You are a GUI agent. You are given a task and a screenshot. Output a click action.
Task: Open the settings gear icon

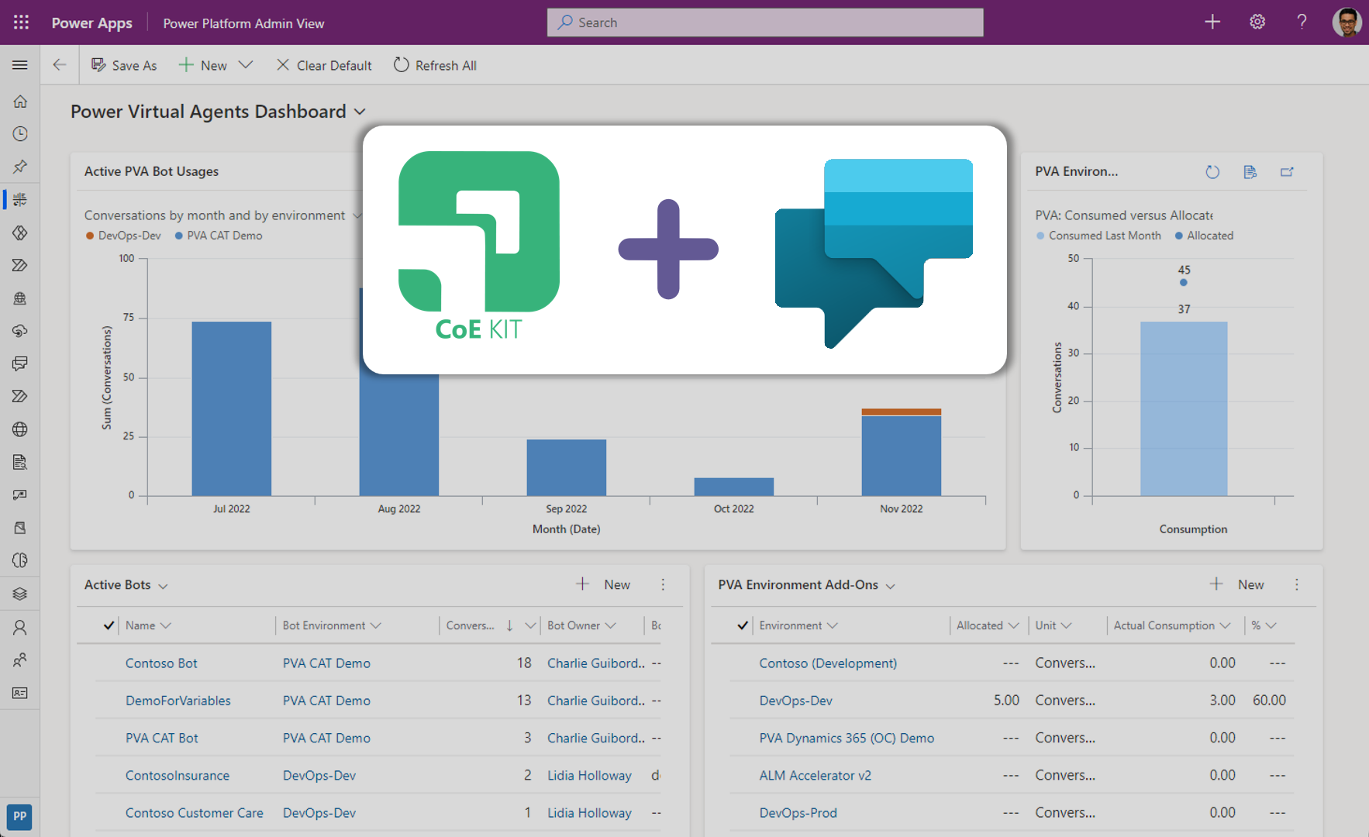(x=1257, y=22)
